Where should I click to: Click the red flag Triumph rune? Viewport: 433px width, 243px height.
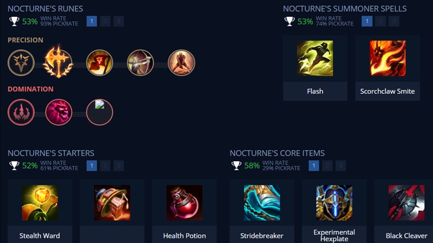tap(100, 63)
